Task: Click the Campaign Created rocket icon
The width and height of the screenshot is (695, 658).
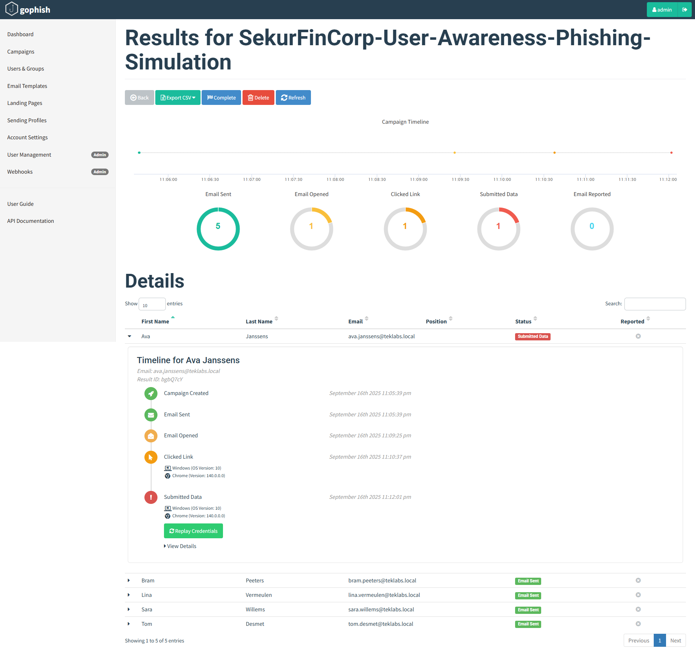Action: click(x=151, y=394)
